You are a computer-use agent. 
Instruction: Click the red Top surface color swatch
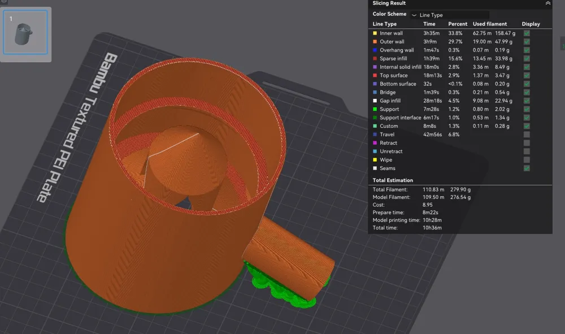(x=375, y=75)
